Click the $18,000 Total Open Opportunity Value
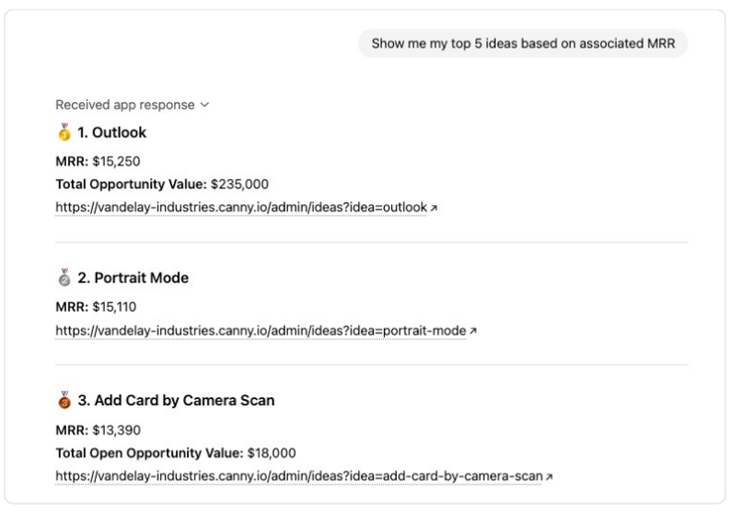 point(272,452)
